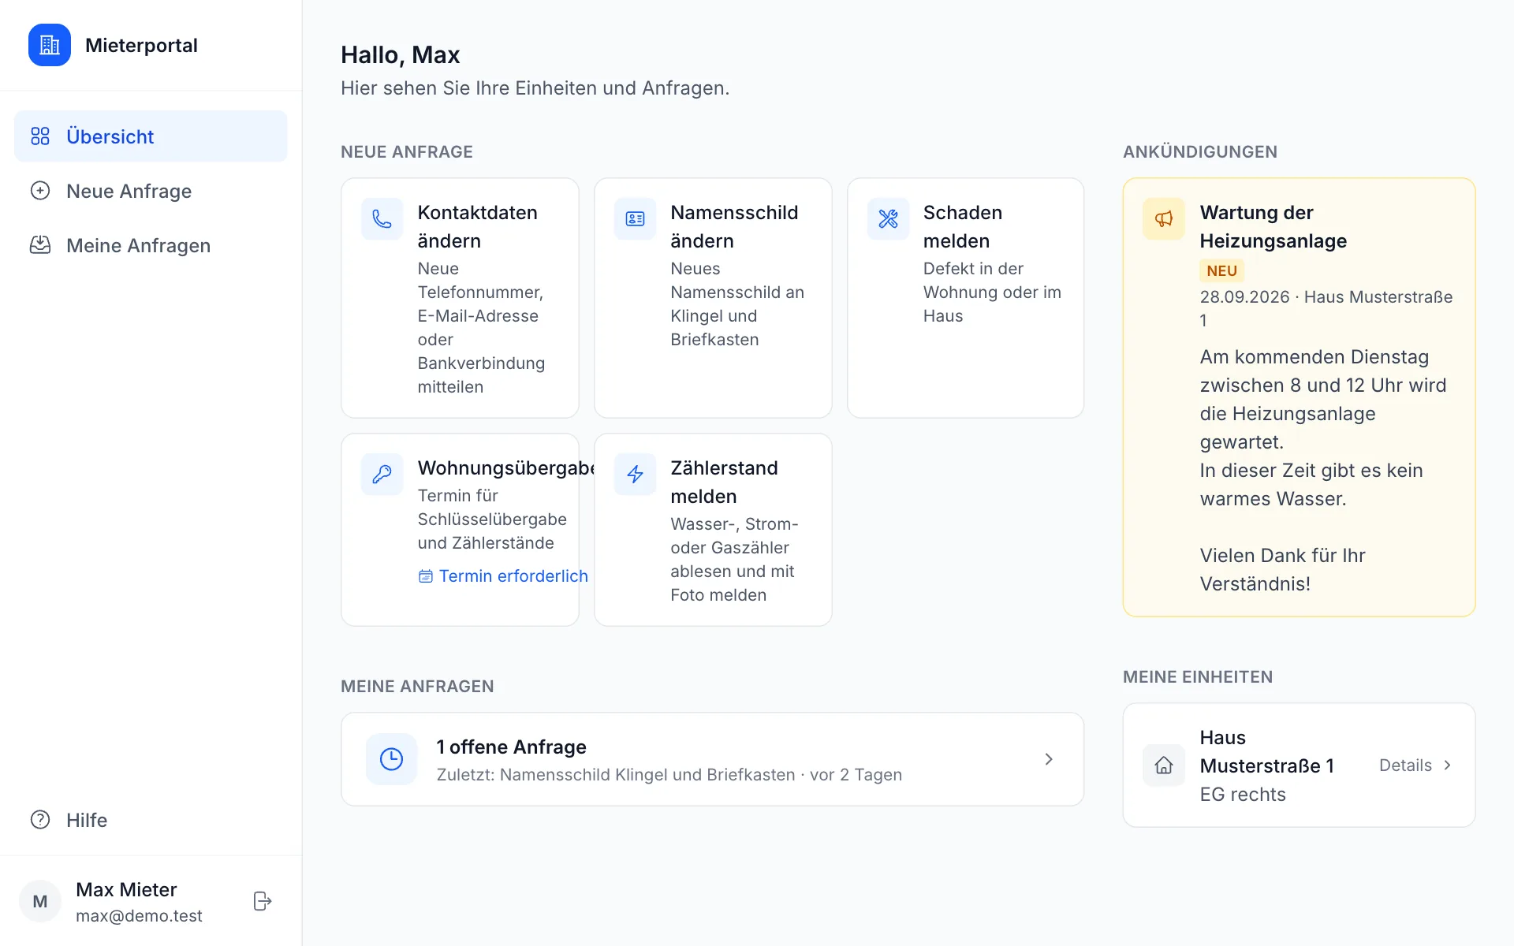Expand the offene Anfrage row chevron
The height and width of the screenshot is (946, 1514).
pos(1049,759)
